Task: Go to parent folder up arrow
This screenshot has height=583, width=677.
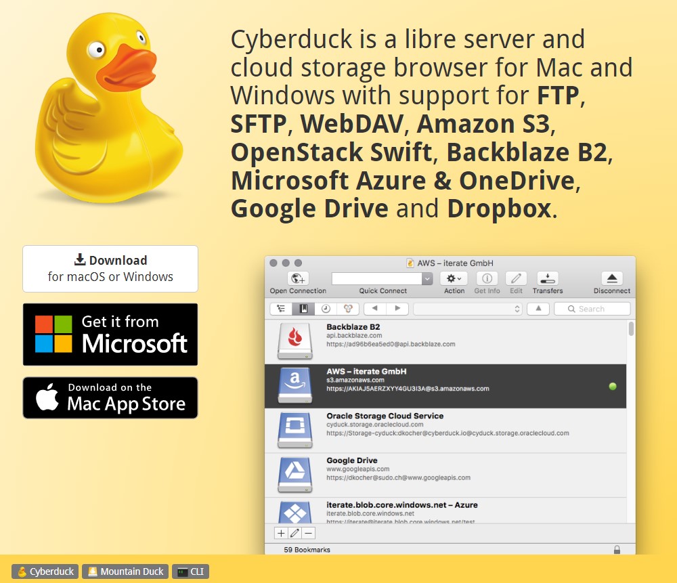Action: [x=538, y=309]
